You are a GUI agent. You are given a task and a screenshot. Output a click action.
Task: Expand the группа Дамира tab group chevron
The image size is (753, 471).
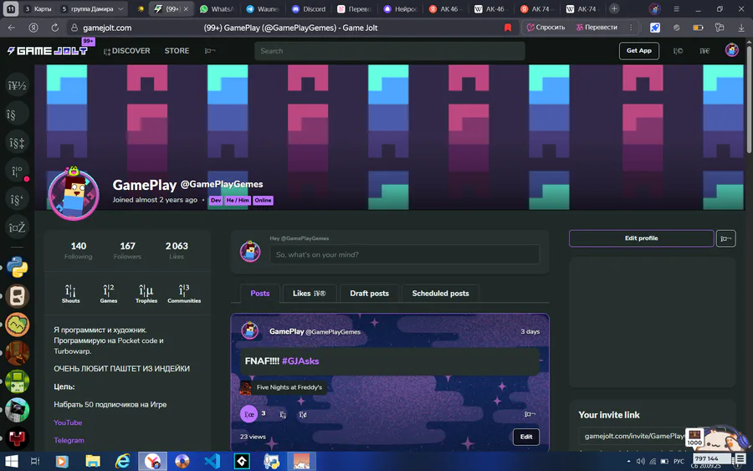point(120,8)
